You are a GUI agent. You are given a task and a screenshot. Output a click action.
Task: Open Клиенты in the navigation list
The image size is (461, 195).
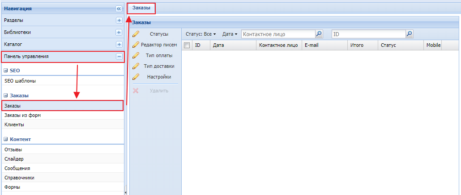click(x=14, y=124)
